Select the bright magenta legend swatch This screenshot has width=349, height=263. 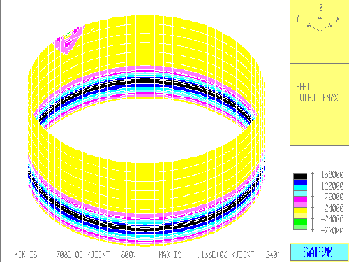(300, 199)
